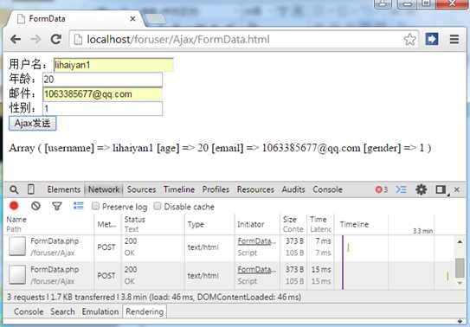Open the Sources tab

[x=141, y=189]
